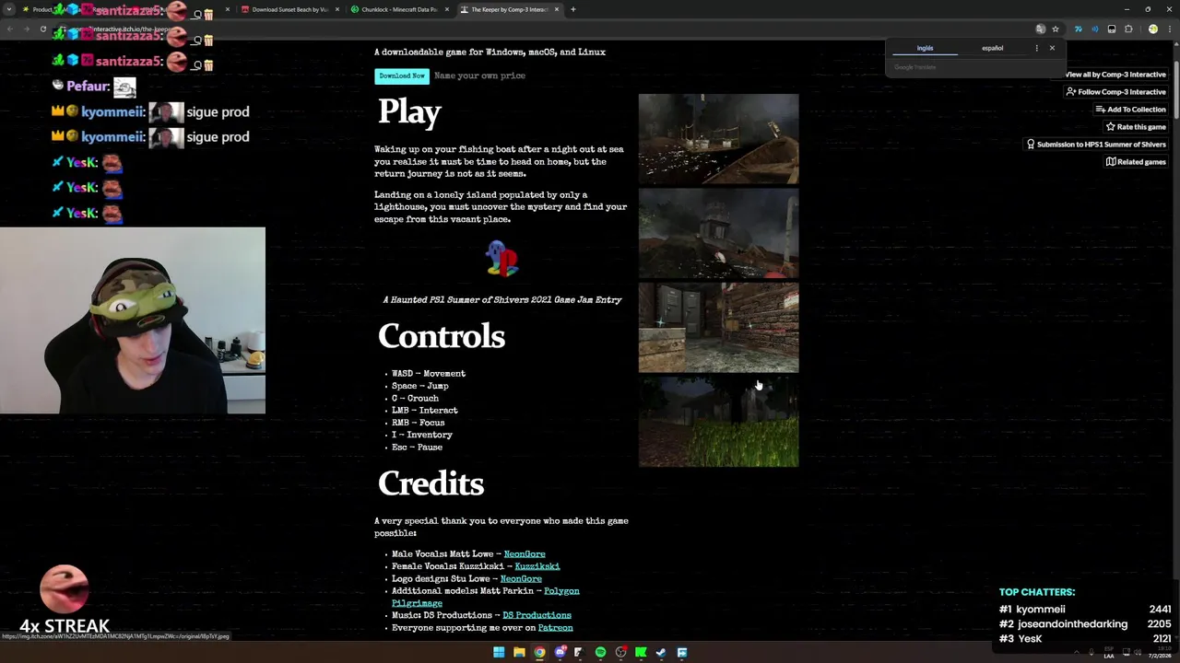1180x663 pixels.
Task: Open NeonGore link for Logo design
Action: tap(520, 578)
